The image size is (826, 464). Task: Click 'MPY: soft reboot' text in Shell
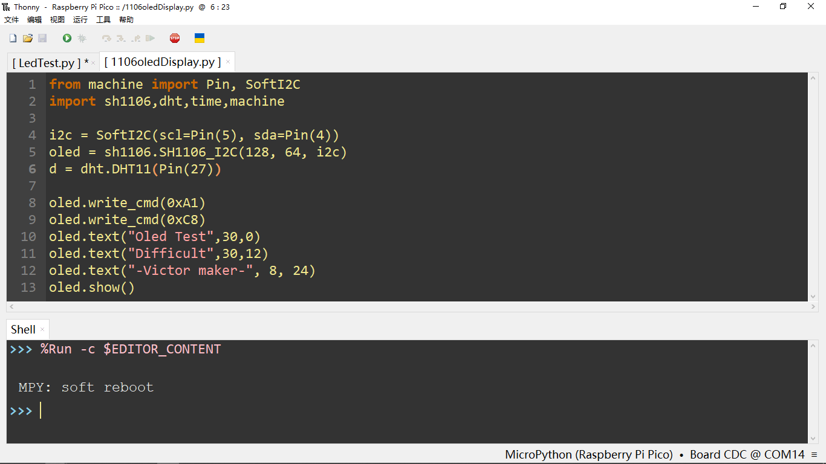pyautogui.click(x=86, y=387)
